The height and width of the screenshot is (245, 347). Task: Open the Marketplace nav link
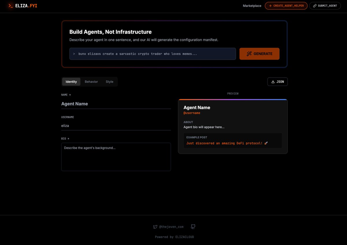(x=252, y=6)
